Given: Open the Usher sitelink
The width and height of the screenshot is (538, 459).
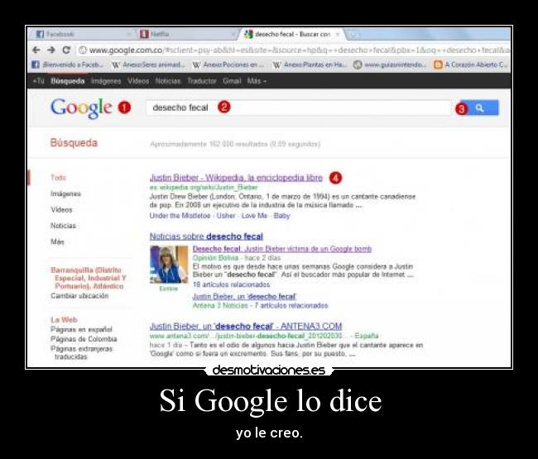Looking at the screenshot, I should coord(226,216).
